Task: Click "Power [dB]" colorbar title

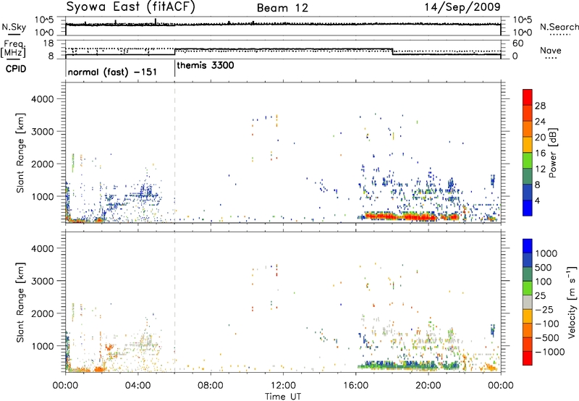Action: pos(553,153)
